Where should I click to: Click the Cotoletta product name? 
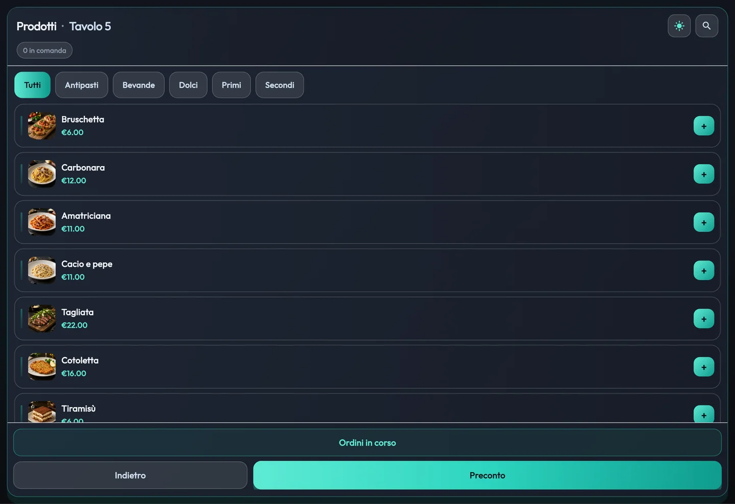(x=80, y=361)
